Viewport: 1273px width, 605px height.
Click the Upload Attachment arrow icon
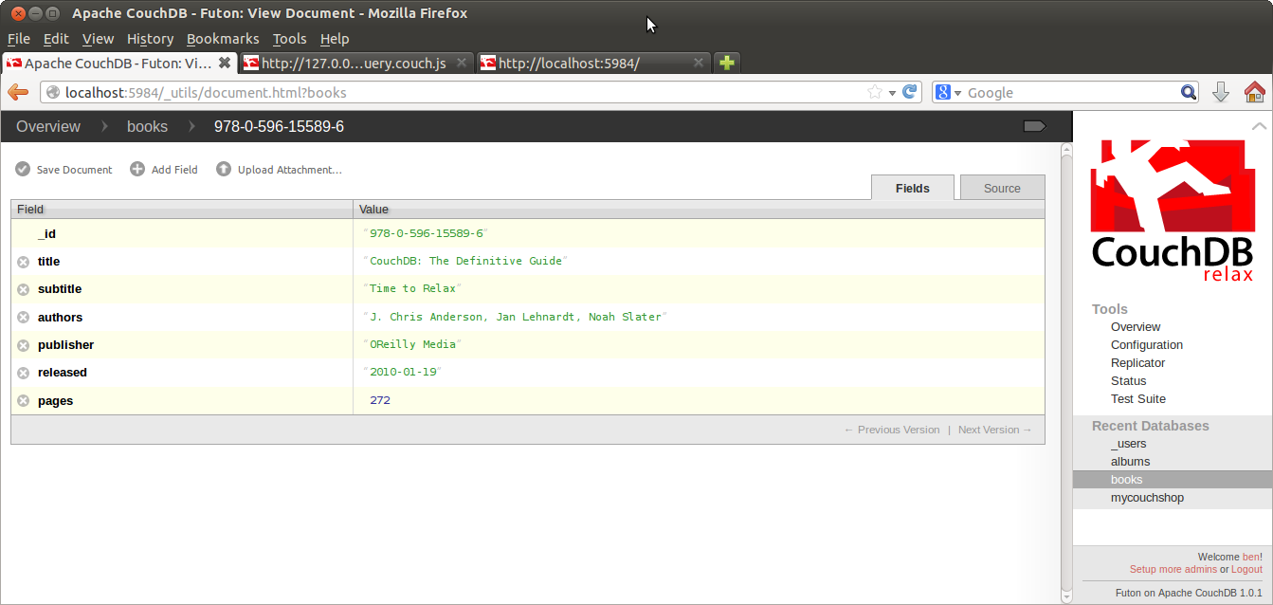click(224, 169)
